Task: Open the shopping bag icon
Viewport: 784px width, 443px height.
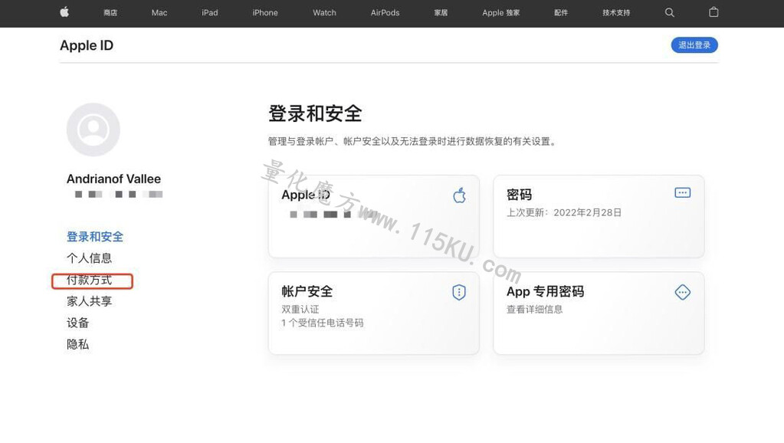Action: click(x=713, y=12)
